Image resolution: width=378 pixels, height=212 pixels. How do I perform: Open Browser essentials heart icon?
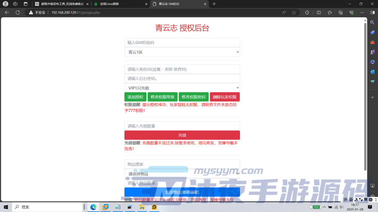pyautogui.click(x=352, y=12)
